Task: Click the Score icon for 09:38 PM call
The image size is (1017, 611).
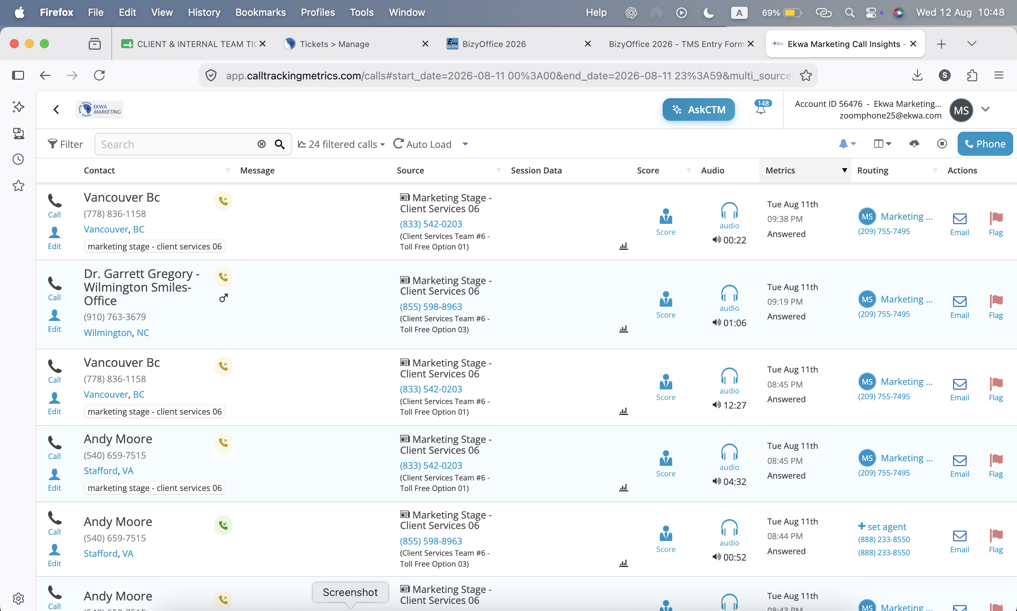Action: coord(665,222)
